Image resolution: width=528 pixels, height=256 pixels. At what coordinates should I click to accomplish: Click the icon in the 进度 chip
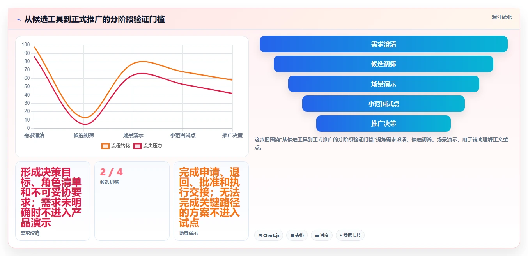(317, 235)
